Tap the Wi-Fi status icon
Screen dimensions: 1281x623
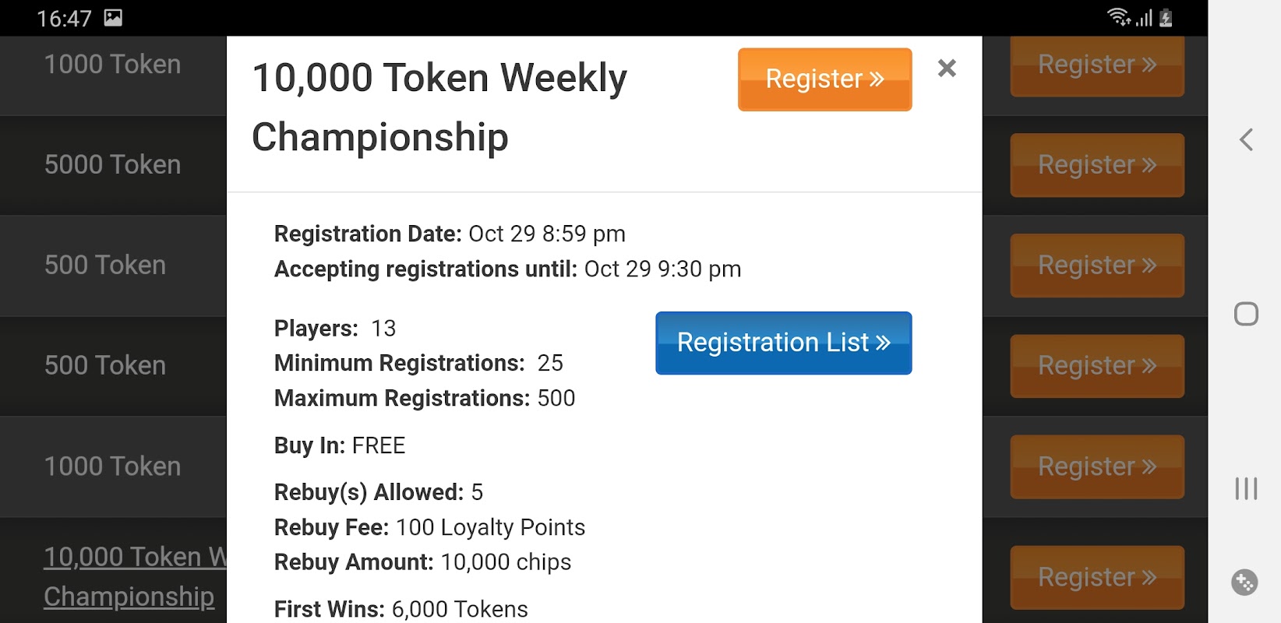(x=1118, y=17)
